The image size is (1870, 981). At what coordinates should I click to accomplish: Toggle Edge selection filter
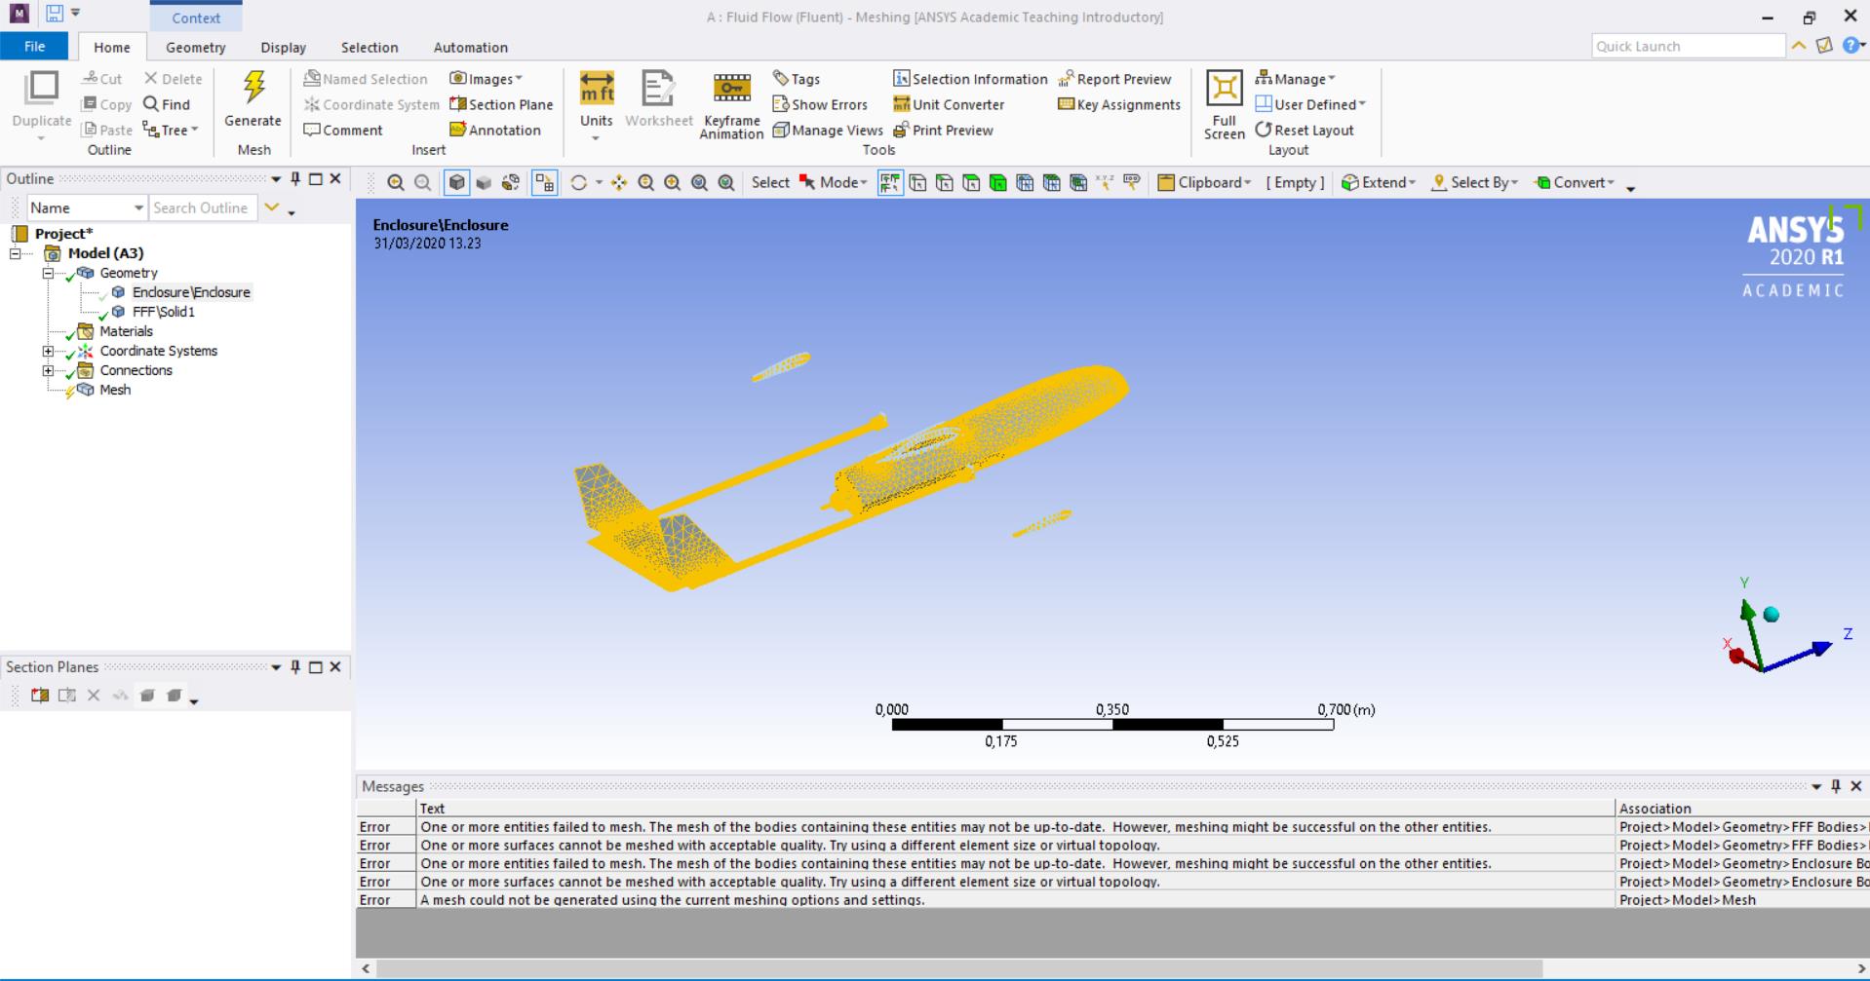(945, 182)
